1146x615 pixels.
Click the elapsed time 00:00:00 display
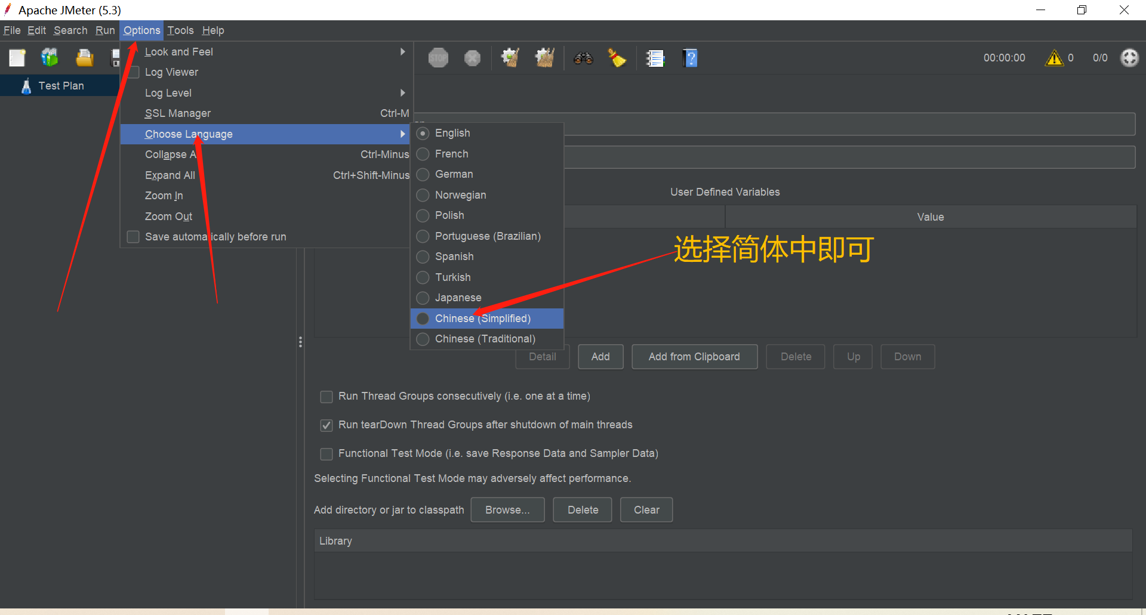[1004, 58]
